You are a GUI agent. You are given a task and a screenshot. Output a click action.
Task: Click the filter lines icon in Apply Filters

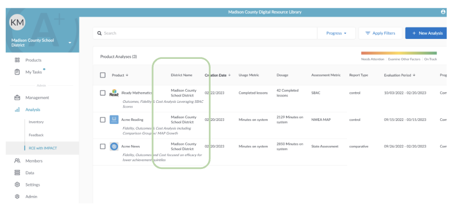pyautogui.click(x=368, y=33)
